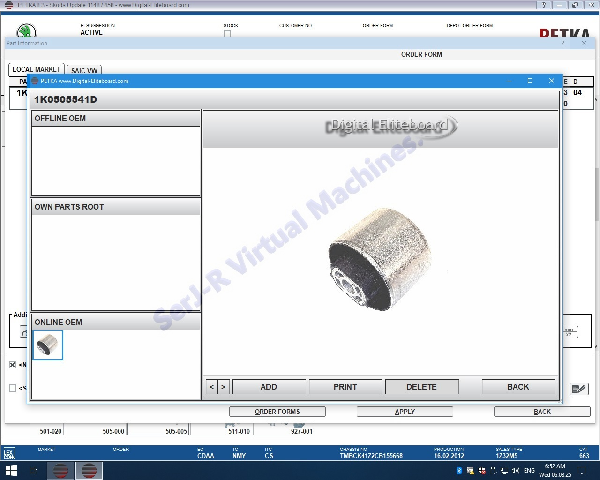This screenshot has width=600, height=480.
Task: Select the ONLINE OEM bushing thumbnail
Action: click(x=48, y=345)
